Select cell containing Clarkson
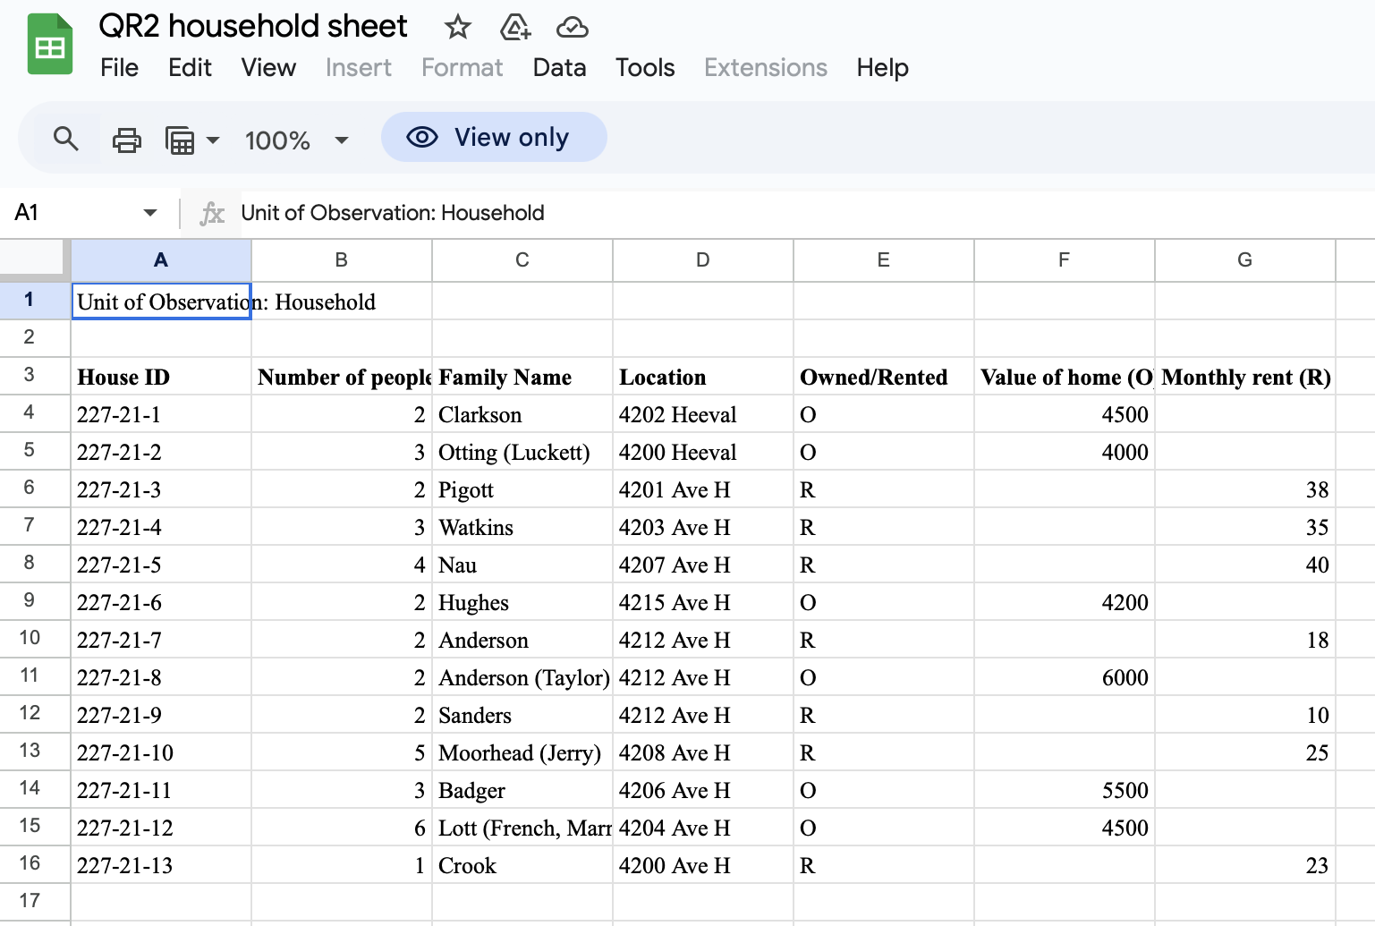This screenshot has height=926, width=1375. point(522,413)
